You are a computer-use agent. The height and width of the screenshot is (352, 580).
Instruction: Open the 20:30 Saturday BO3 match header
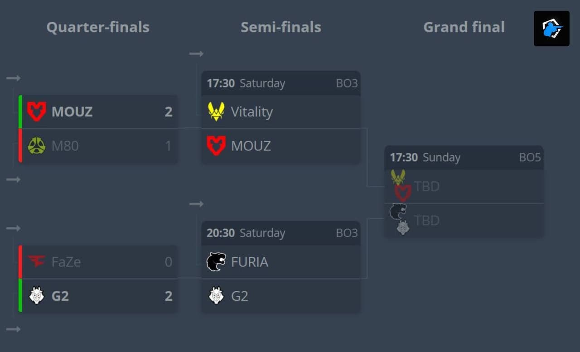pyautogui.click(x=281, y=233)
